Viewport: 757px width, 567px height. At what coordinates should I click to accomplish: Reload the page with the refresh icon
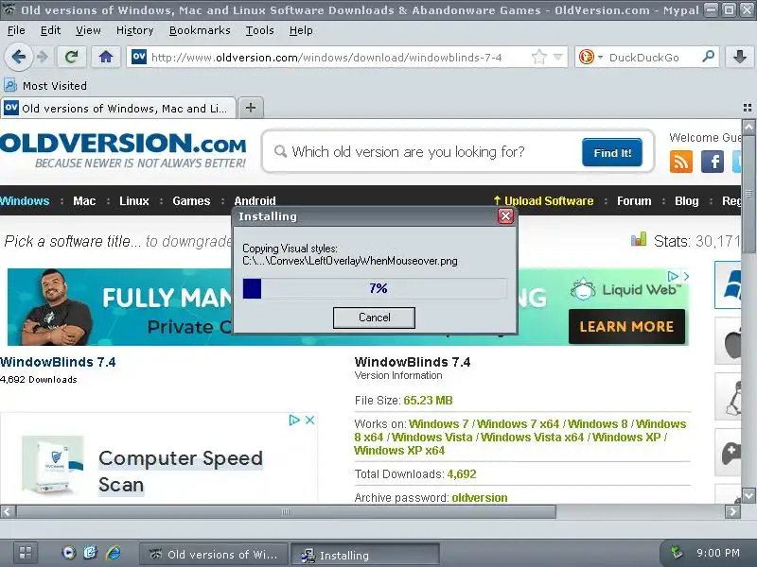pyautogui.click(x=72, y=58)
